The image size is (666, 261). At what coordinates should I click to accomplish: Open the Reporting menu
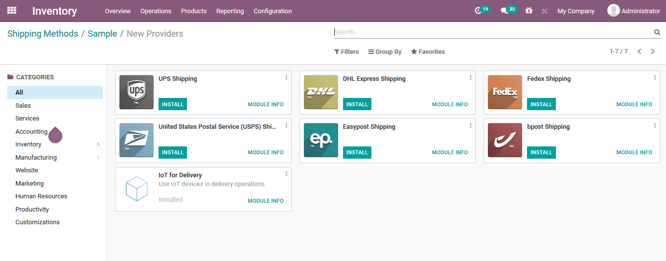click(x=230, y=11)
